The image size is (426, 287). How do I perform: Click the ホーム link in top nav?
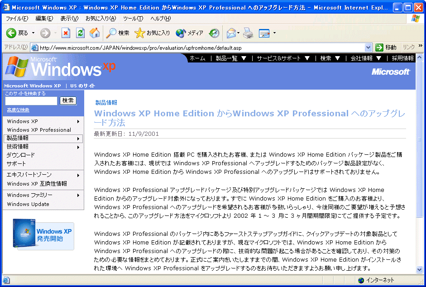coord(197,58)
